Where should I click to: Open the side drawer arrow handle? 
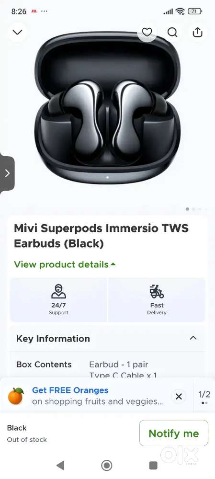7,173
